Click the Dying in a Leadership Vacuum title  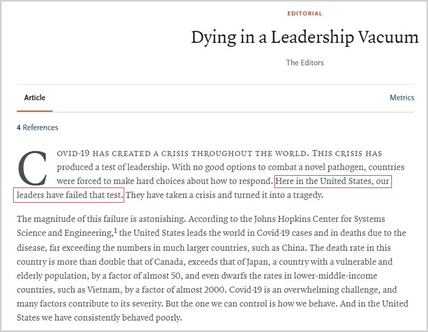coord(304,38)
